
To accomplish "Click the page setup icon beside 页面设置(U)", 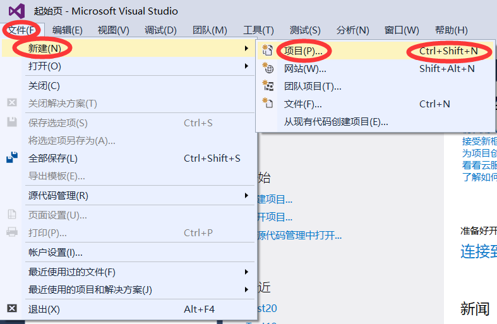I will 12,215.
